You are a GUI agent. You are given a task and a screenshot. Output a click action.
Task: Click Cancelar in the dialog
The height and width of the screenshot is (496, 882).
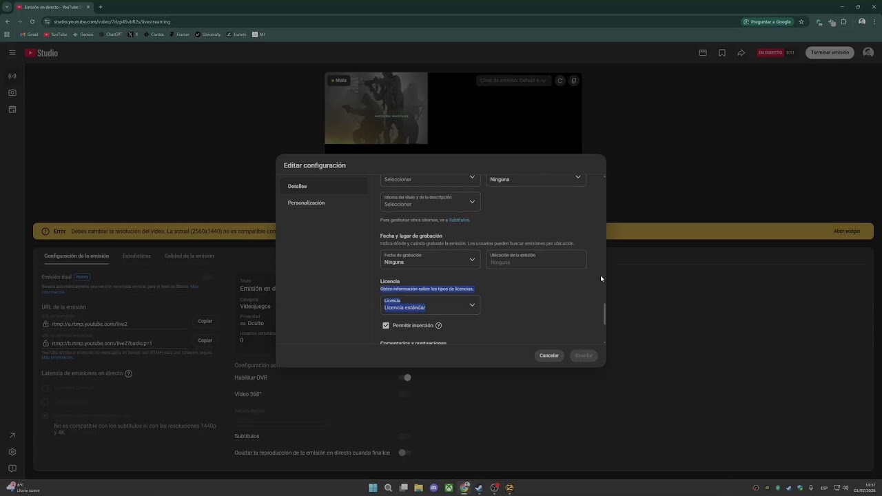click(549, 355)
